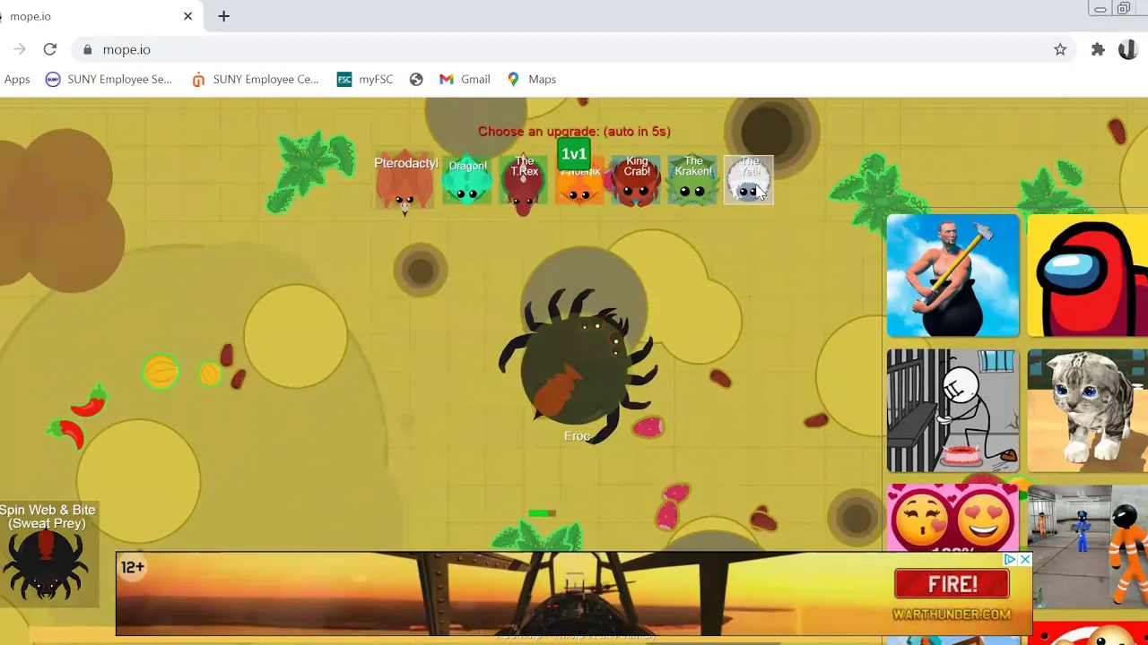Bookmark this page with the star
Screen dimensions: 1148x645
pyautogui.click(x=1060, y=49)
